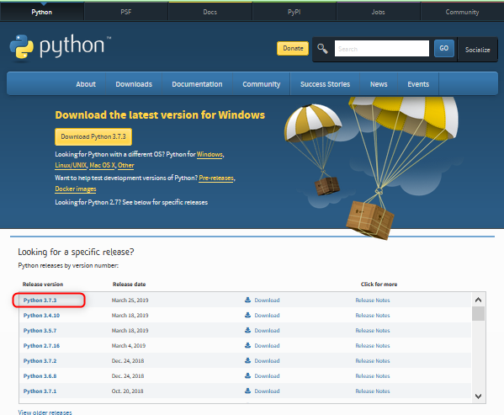The image size is (504, 415).
Task: Open Release Notes for Python 3.5.7
Action: (x=373, y=330)
